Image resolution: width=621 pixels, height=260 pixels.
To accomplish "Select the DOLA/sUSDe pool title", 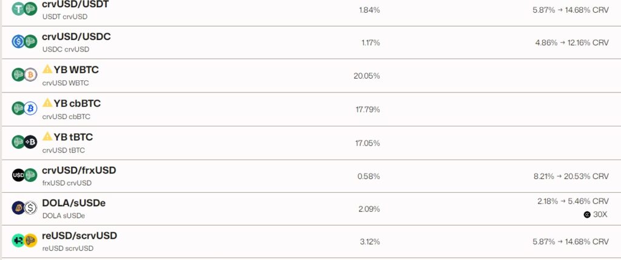I will 73,203.
